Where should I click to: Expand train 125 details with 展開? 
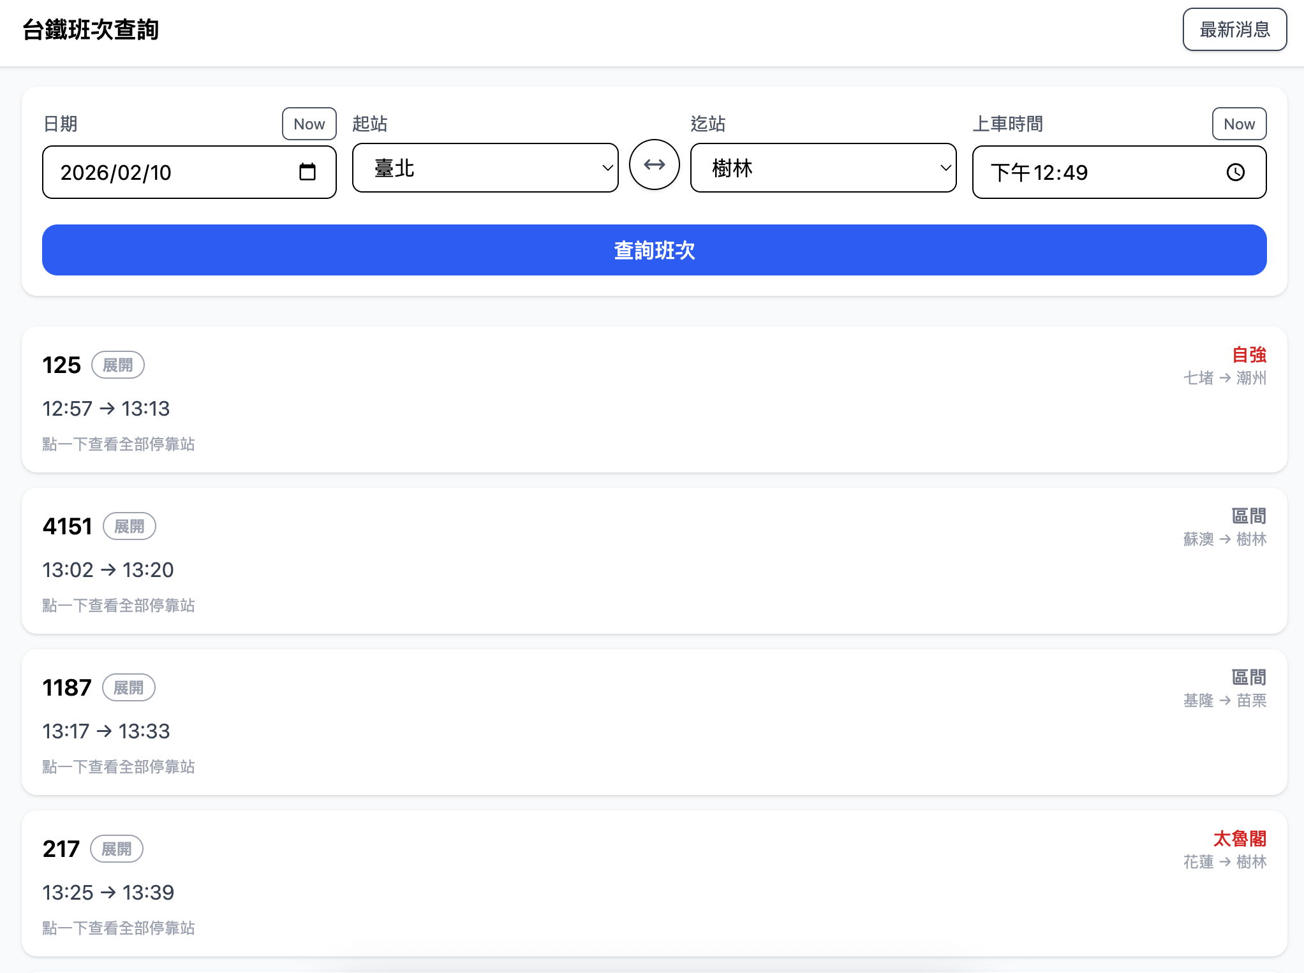[118, 365]
